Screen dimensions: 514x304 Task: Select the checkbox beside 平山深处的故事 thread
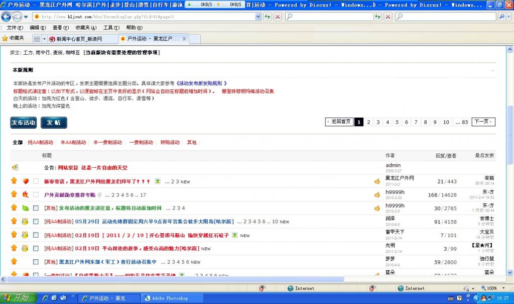[x=36, y=248]
